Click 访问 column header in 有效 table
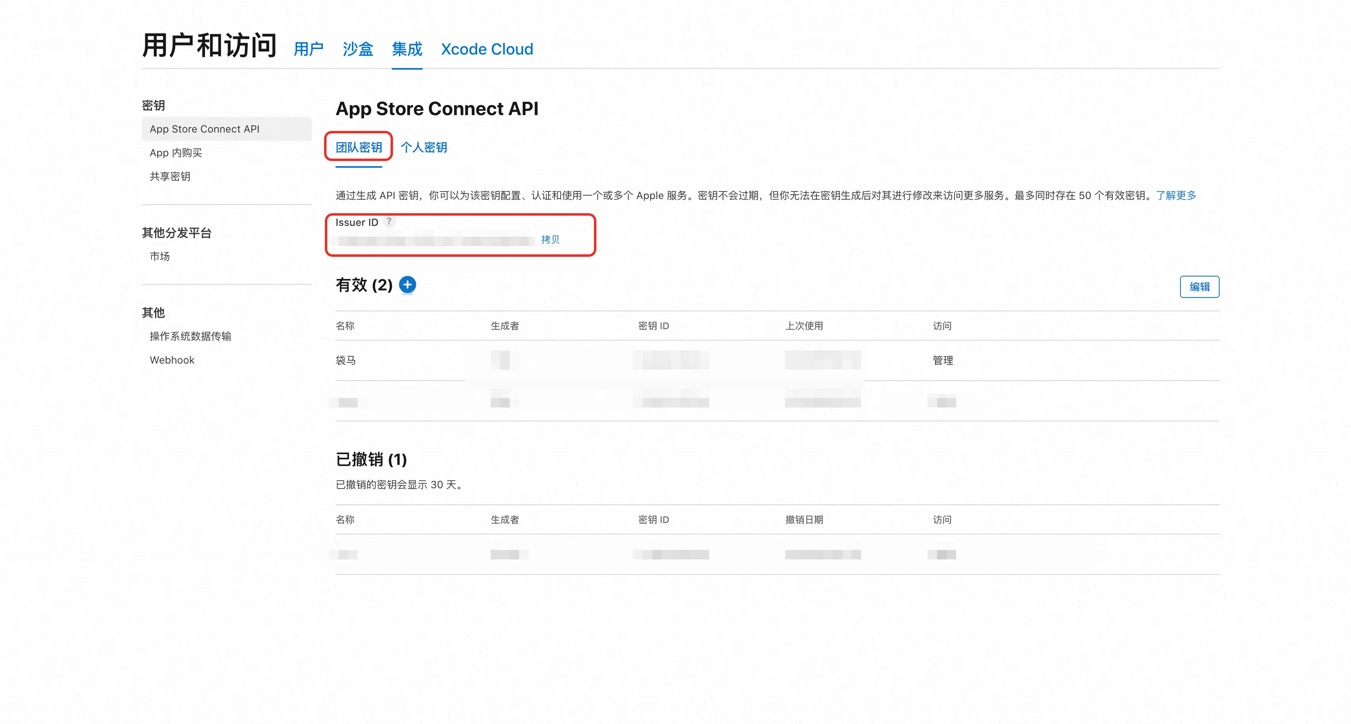Screen dimensions: 1351x724 [942, 326]
